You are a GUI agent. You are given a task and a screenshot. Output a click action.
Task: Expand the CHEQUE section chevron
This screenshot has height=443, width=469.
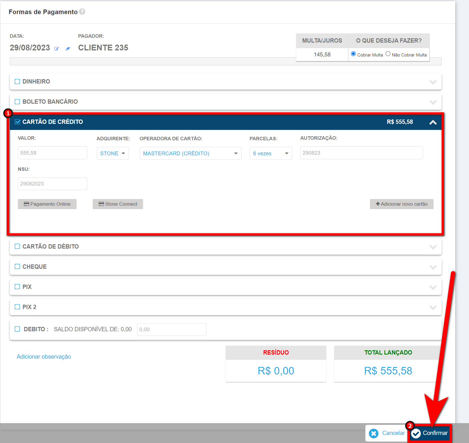click(433, 267)
